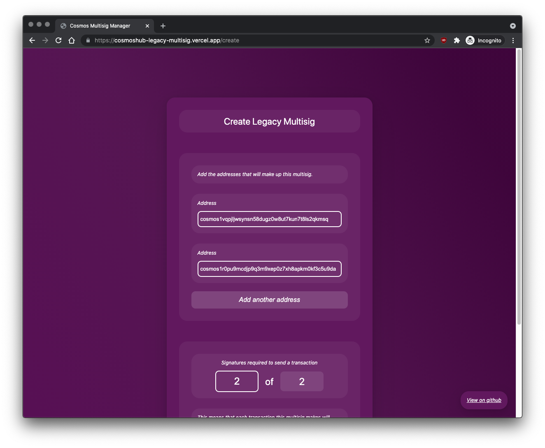Click the uBlock Origin extension icon

pos(443,40)
